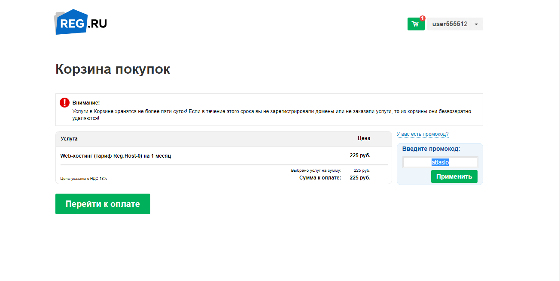Click the "Цены указаны с НДС 18%" note

point(84,179)
